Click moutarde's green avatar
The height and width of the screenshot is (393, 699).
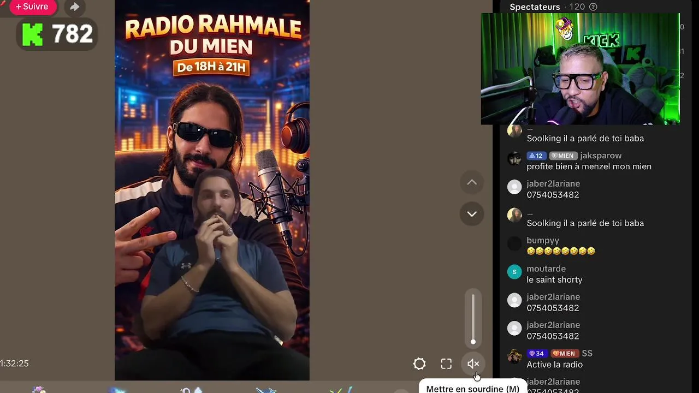[x=514, y=272]
